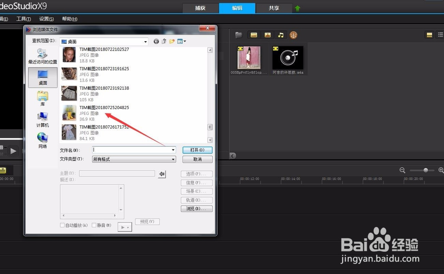
Task: Create new folder icon in dialog toolbar
Action: [172, 42]
